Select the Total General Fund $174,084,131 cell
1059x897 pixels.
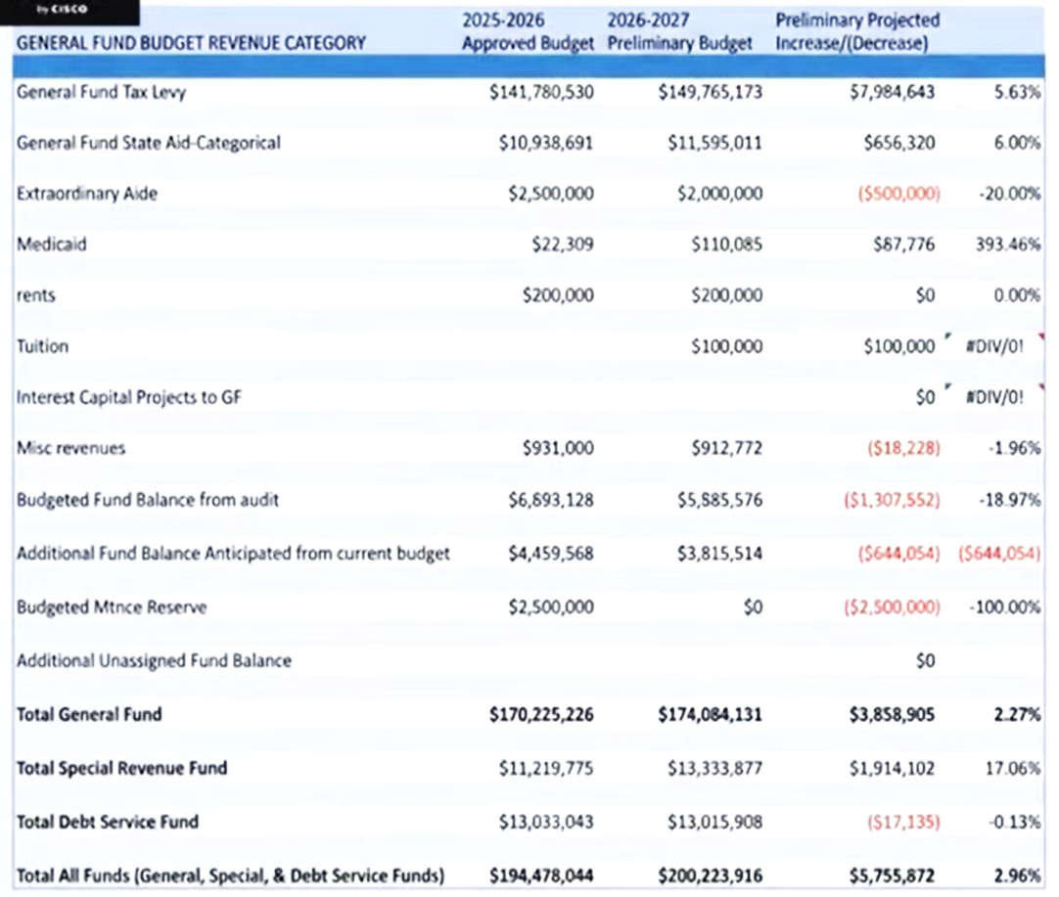click(x=710, y=715)
